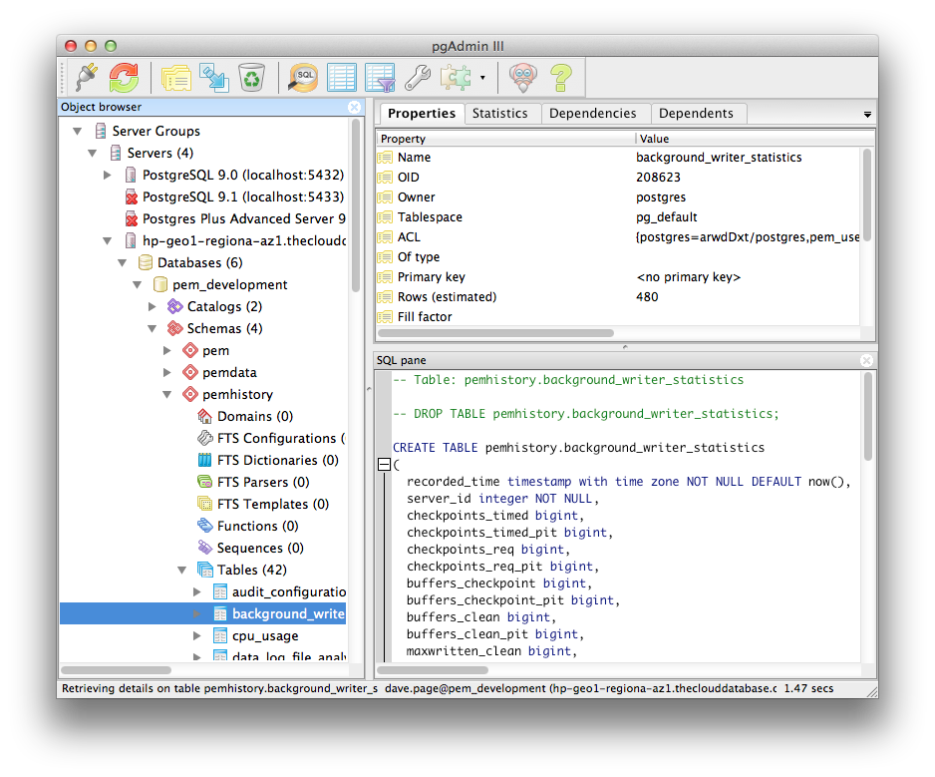Viewport: 935px width, 777px height.
Task: View data in the selected table
Action: tap(342, 77)
